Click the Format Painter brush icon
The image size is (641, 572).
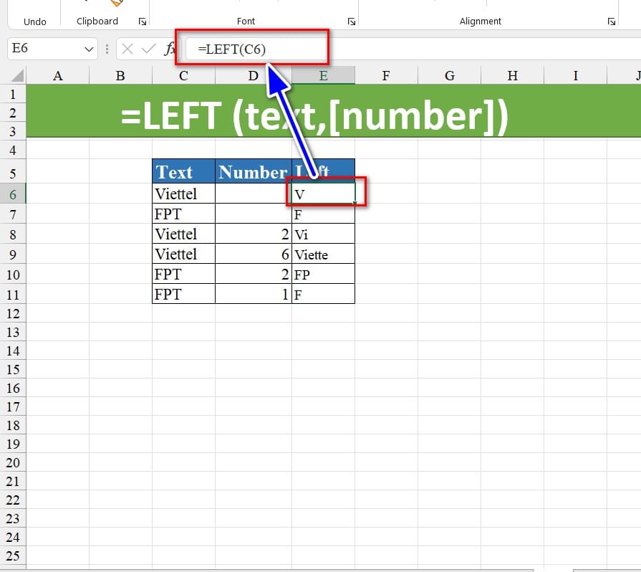(117, 3)
